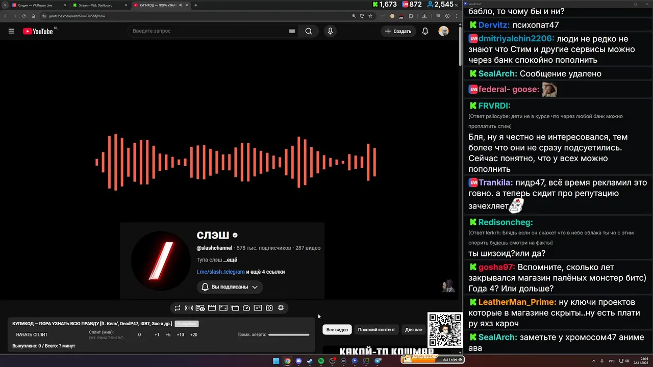
Task: Start voice search with the microphone icon
Action: pyautogui.click(x=330, y=31)
